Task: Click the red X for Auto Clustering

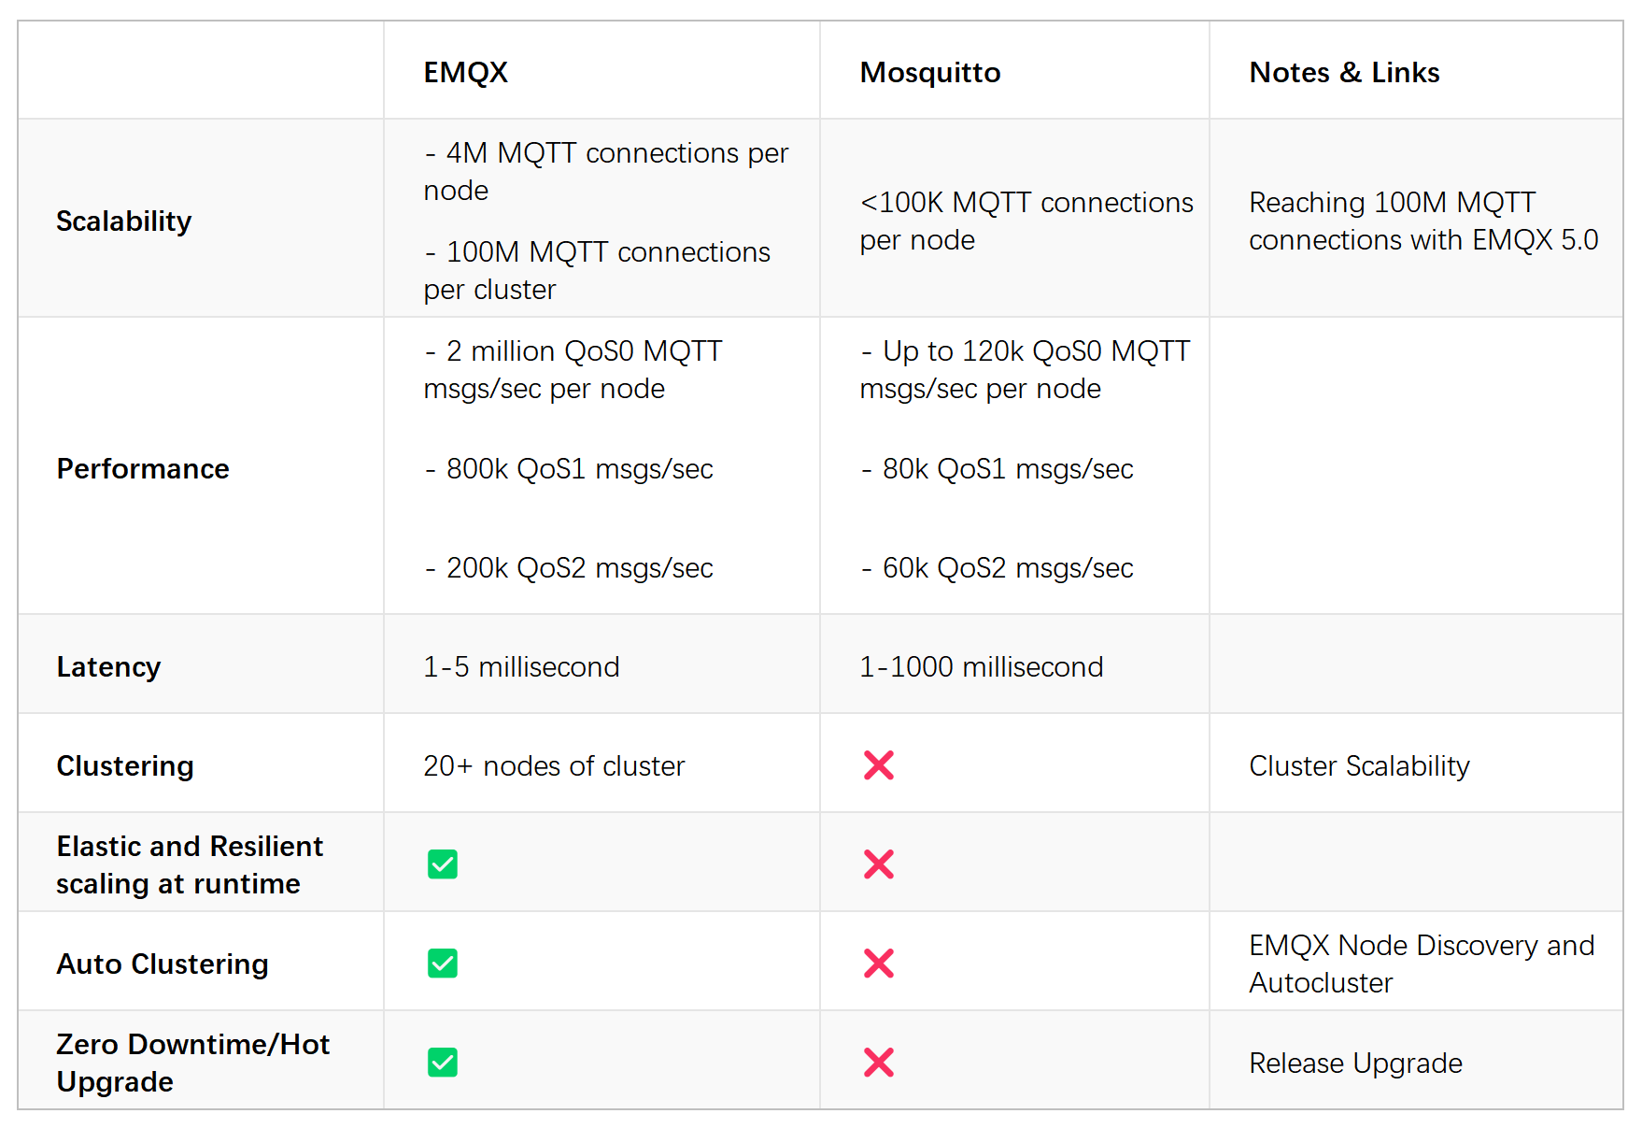Action: [878, 964]
